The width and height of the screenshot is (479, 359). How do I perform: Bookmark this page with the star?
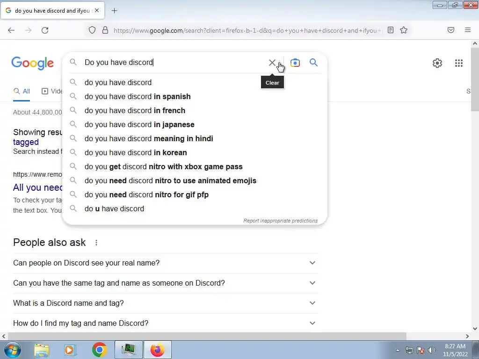[404, 30]
